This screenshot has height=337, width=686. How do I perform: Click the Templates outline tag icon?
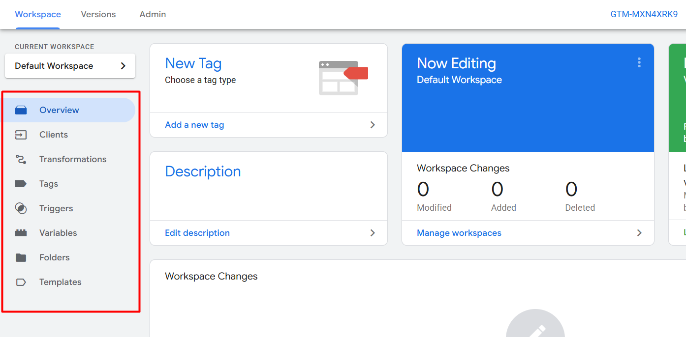tap(21, 282)
